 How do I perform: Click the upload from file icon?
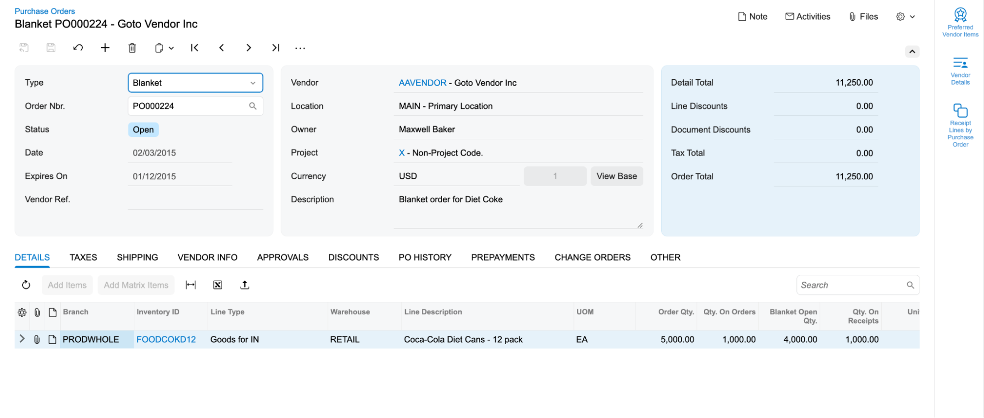coord(245,285)
